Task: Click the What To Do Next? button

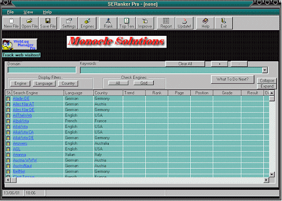Action: (233, 79)
